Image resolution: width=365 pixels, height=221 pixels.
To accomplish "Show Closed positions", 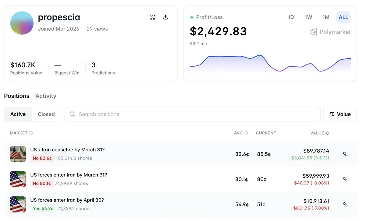I will tap(46, 114).
